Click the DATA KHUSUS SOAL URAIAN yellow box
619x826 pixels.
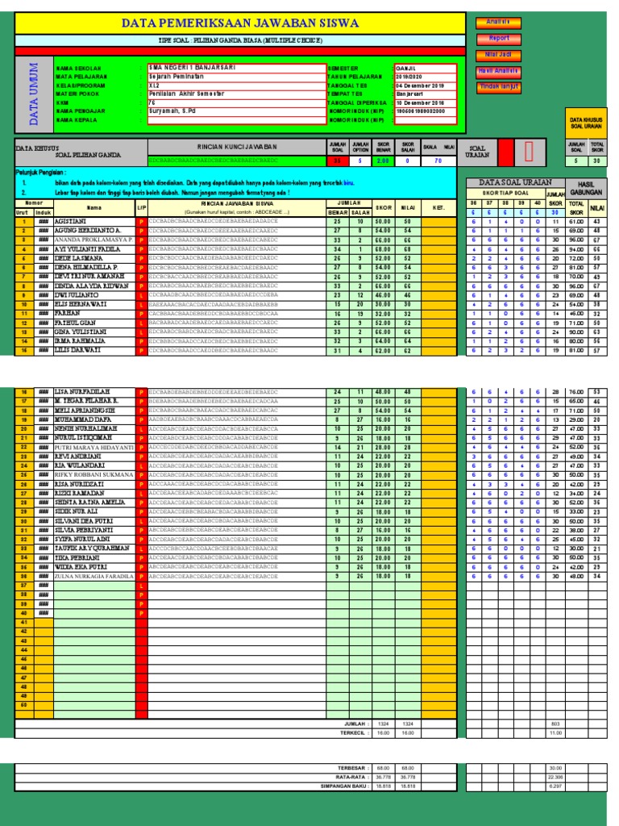[586, 123]
